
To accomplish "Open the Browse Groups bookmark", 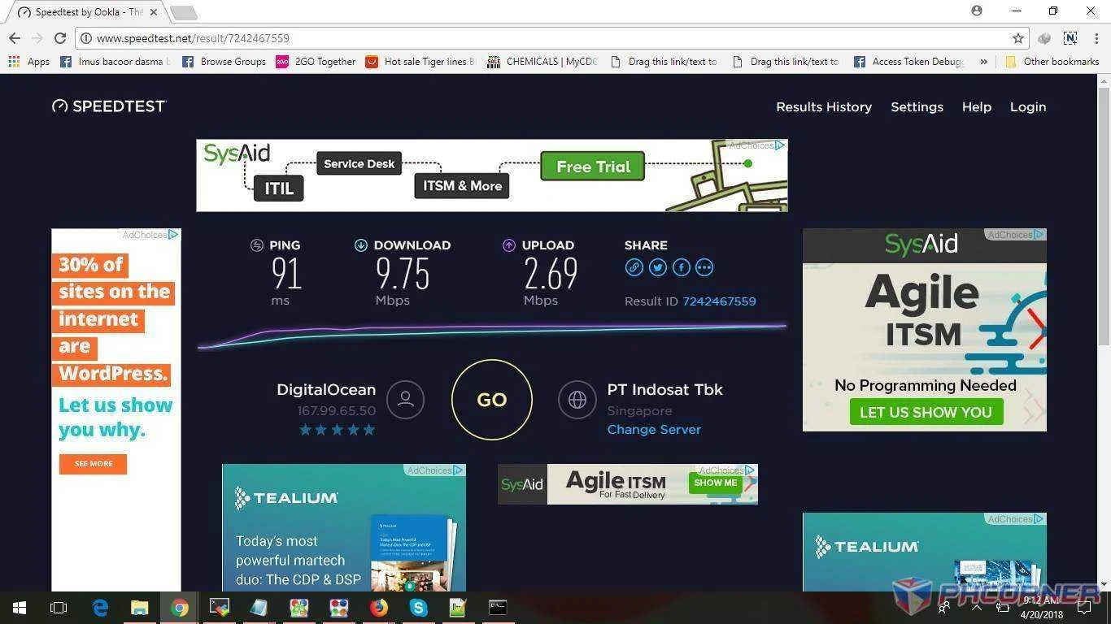I will (224, 61).
